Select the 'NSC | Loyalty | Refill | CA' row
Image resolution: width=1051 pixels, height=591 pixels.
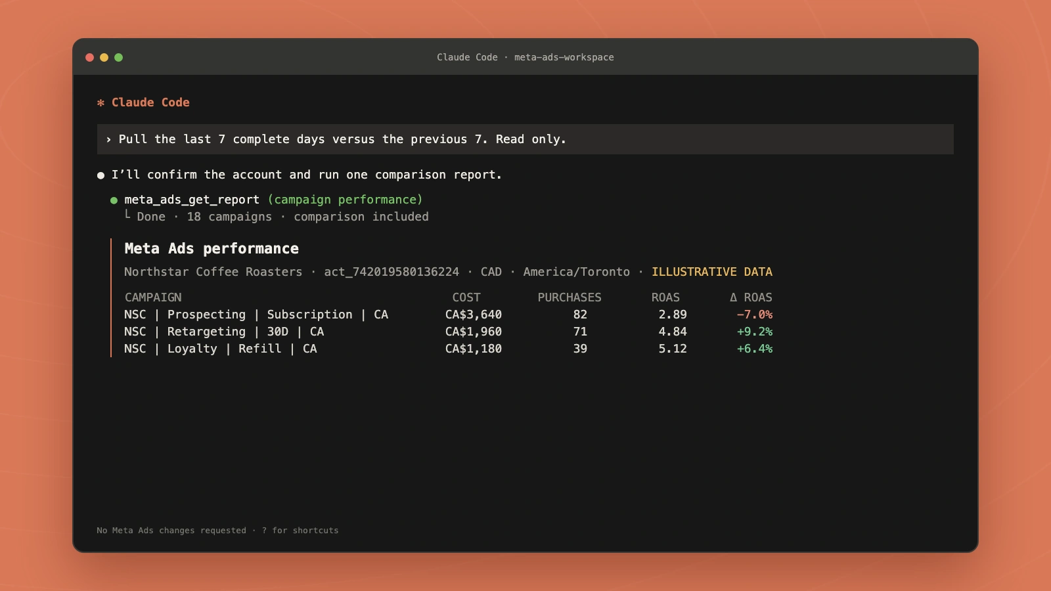pos(449,349)
